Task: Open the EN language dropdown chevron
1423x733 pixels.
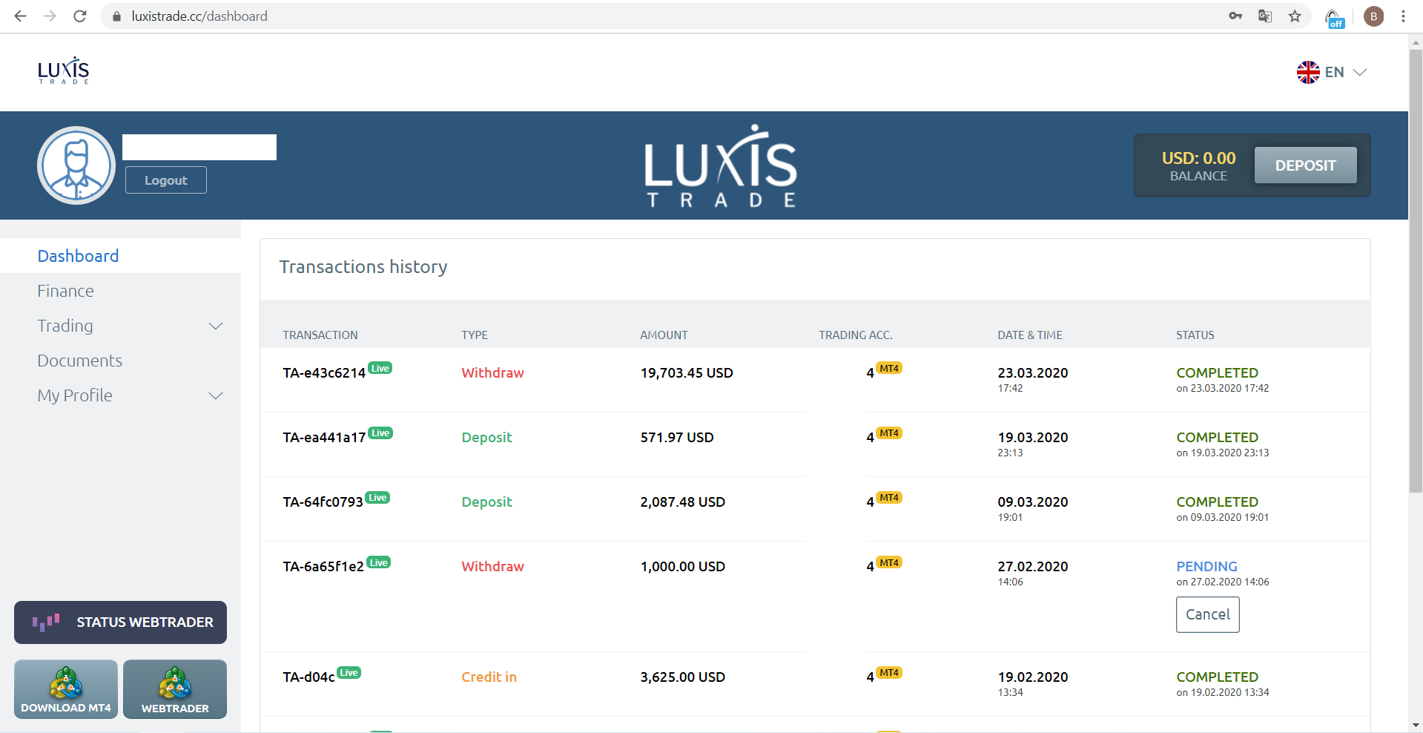Action: click(x=1360, y=72)
